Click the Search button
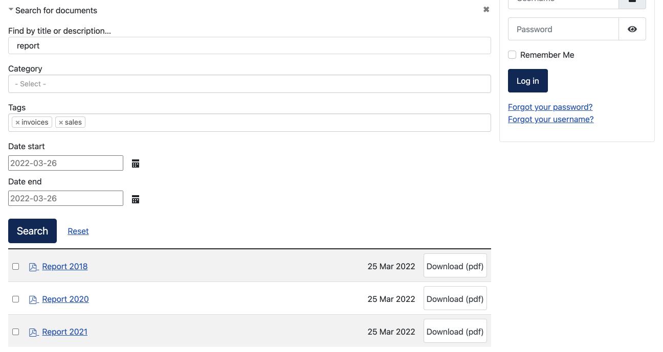663x352 pixels. pos(32,231)
